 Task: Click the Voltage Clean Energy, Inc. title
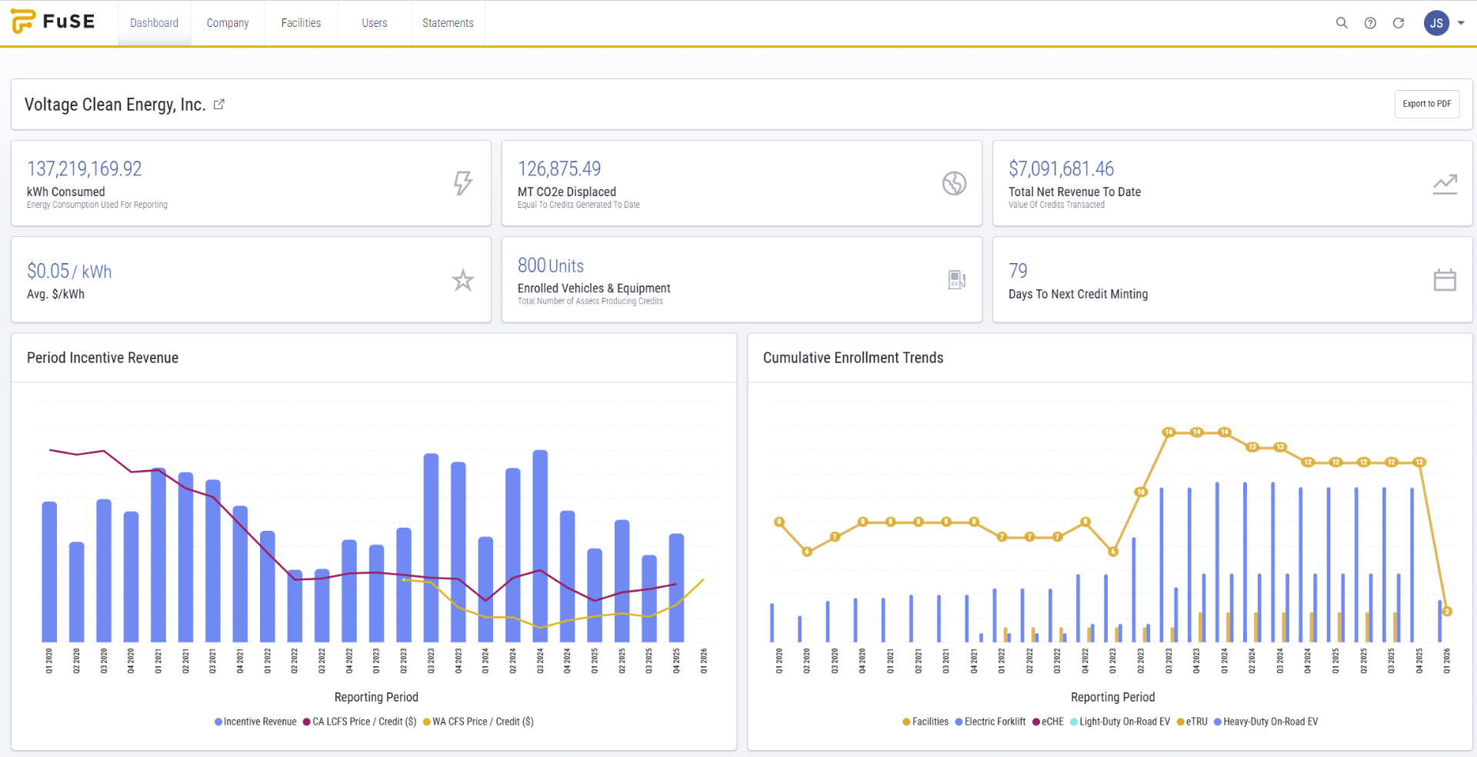pos(115,105)
